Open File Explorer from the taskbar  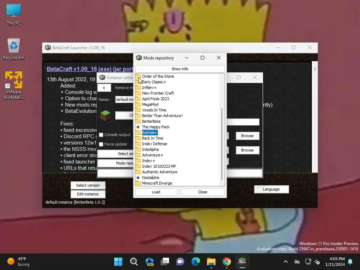click(211, 262)
